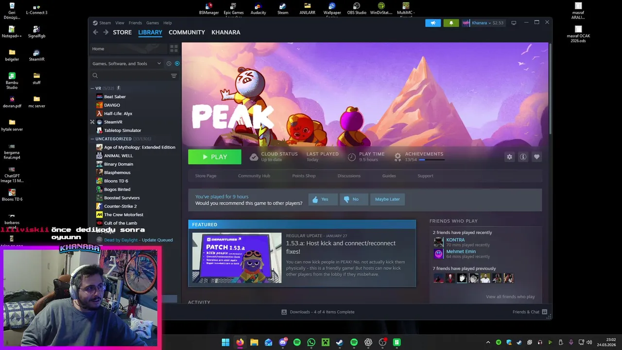622x350 pixels.
Task: Go back with the Steam back arrow
Action: pyautogui.click(x=95, y=32)
